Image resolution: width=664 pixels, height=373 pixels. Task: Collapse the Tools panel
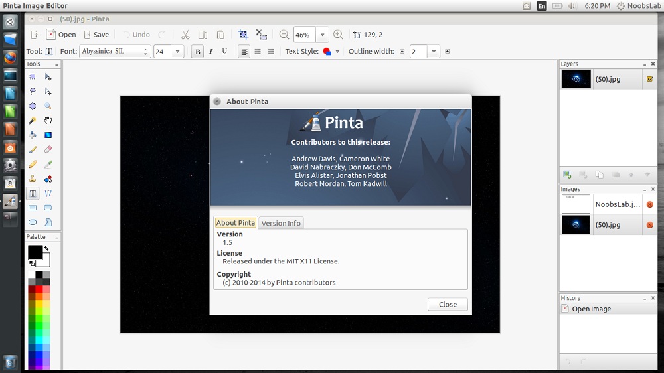56,64
